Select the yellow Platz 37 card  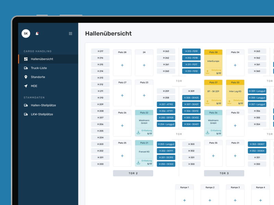tap(213, 93)
